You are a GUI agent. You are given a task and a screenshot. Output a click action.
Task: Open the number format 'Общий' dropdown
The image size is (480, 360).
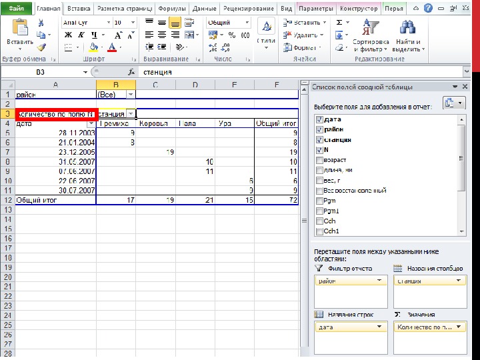(x=247, y=23)
